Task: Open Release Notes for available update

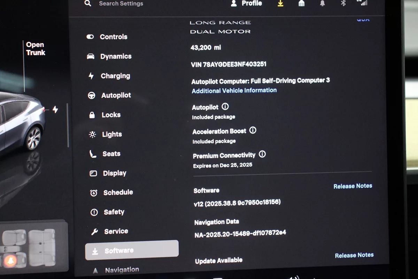Action: point(354,255)
